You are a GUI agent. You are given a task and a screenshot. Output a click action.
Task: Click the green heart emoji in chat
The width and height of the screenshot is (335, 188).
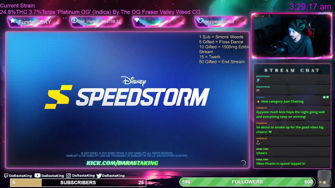[x=270, y=132]
